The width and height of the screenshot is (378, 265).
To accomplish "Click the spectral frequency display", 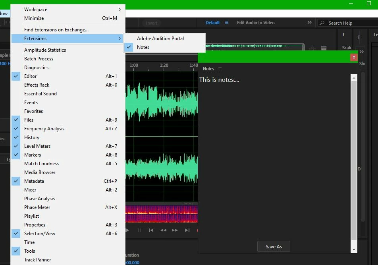I will click(162, 214).
